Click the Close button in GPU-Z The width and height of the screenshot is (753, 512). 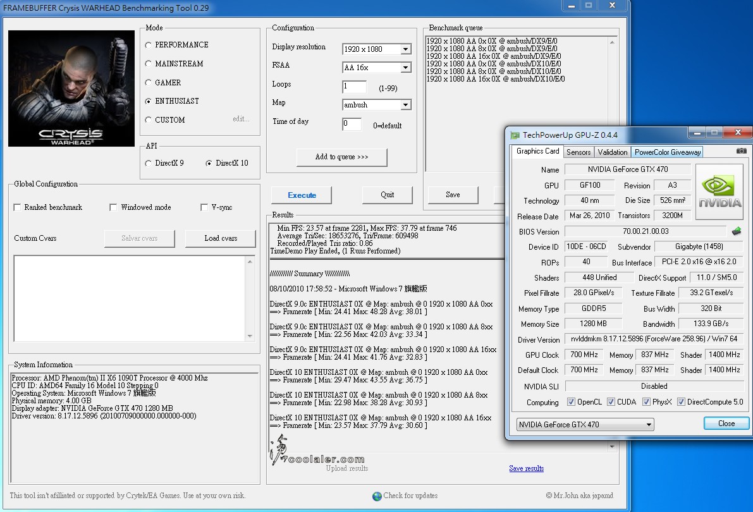point(726,424)
